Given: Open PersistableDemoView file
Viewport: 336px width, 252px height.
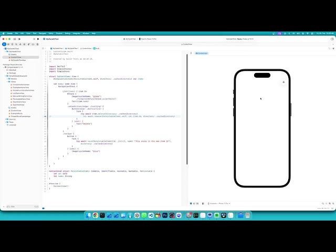Looking at the screenshot, I should pos(20,99).
